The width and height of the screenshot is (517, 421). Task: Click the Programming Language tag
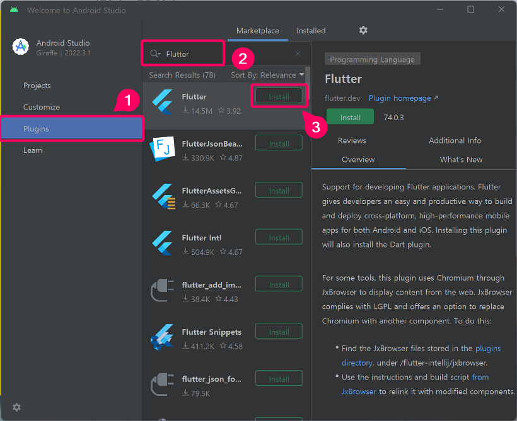point(372,59)
